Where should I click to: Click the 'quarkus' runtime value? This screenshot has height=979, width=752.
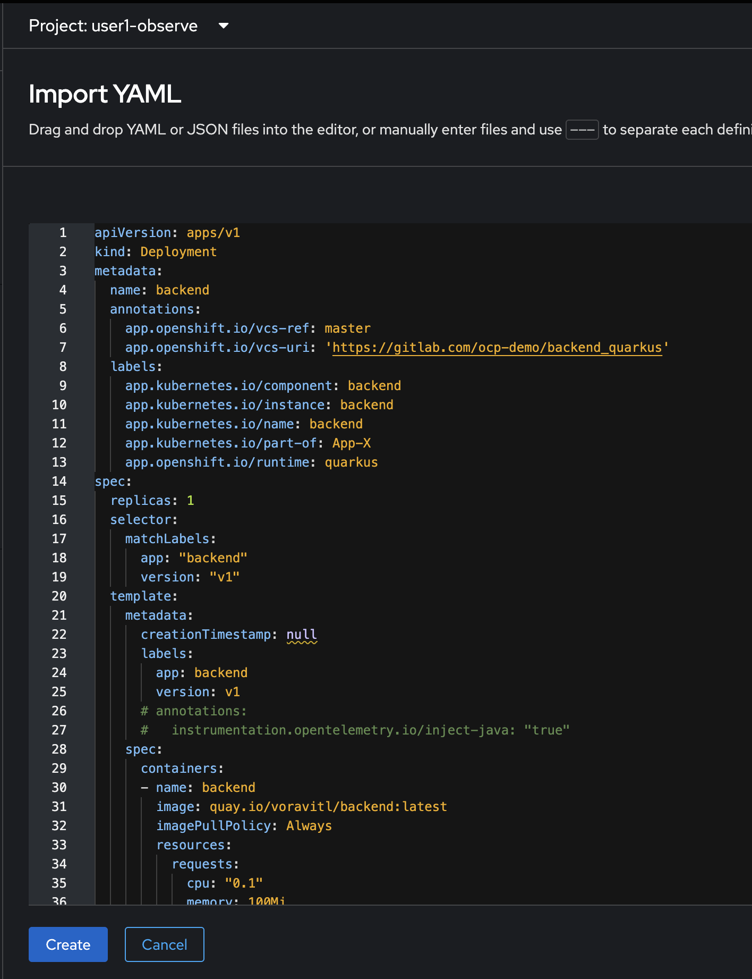coord(352,462)
